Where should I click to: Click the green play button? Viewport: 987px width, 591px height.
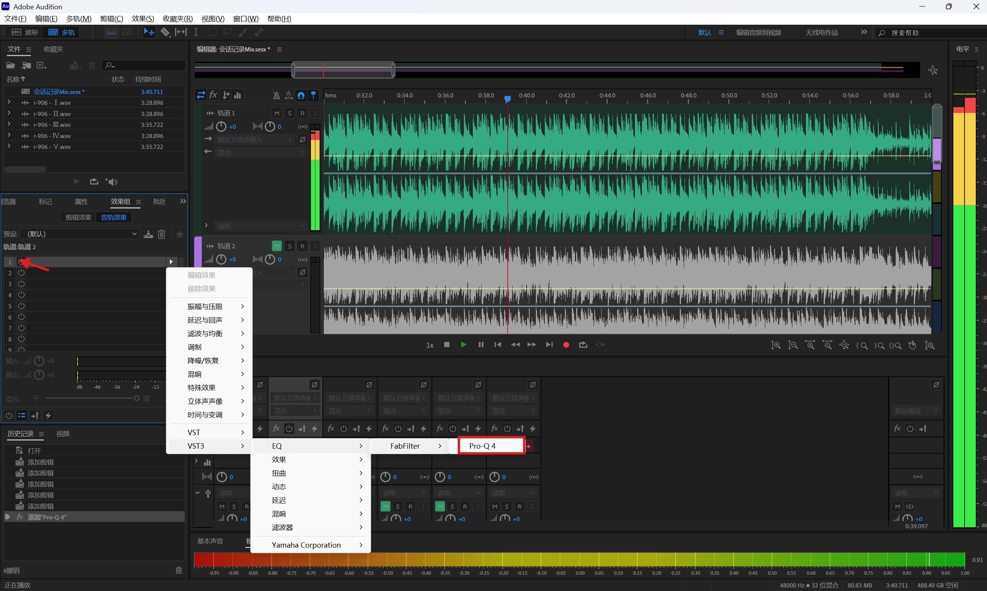tap(464, 345)
